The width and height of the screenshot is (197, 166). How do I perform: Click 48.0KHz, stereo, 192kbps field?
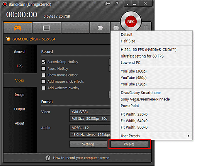tap(90, 134)
